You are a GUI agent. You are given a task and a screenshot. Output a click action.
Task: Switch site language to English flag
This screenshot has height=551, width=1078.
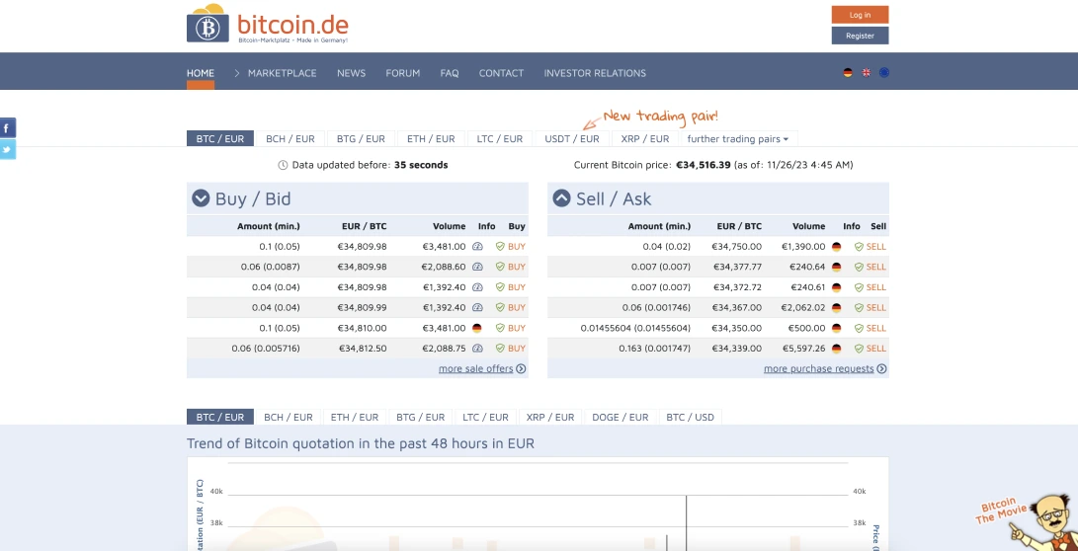tap(867, 73)
